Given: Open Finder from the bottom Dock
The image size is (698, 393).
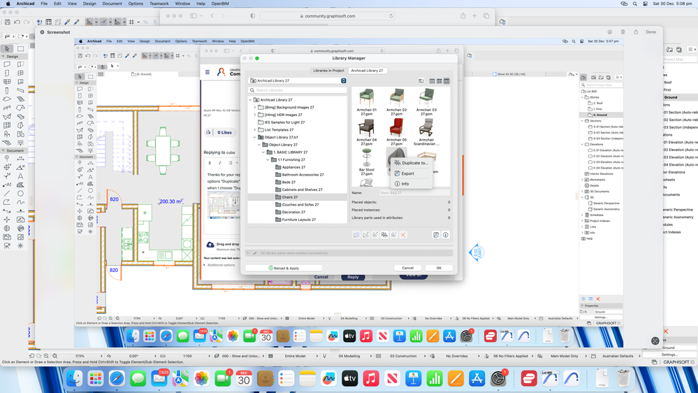Looking at the screenshot, I should [x=74, y=379].
